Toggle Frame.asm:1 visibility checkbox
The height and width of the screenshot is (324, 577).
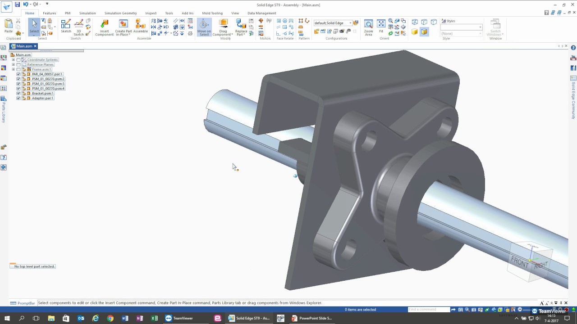tap(18, 69)
